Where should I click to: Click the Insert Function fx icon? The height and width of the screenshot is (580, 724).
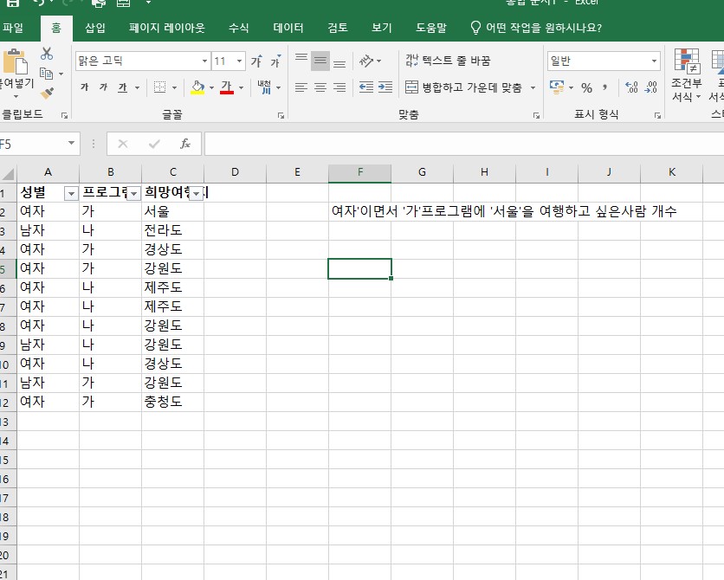coord(185,144)
